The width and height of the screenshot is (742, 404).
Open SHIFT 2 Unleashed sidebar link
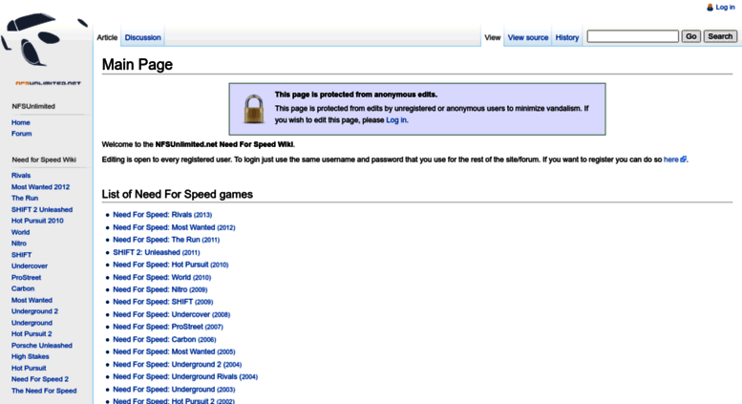tap(42, 209)
